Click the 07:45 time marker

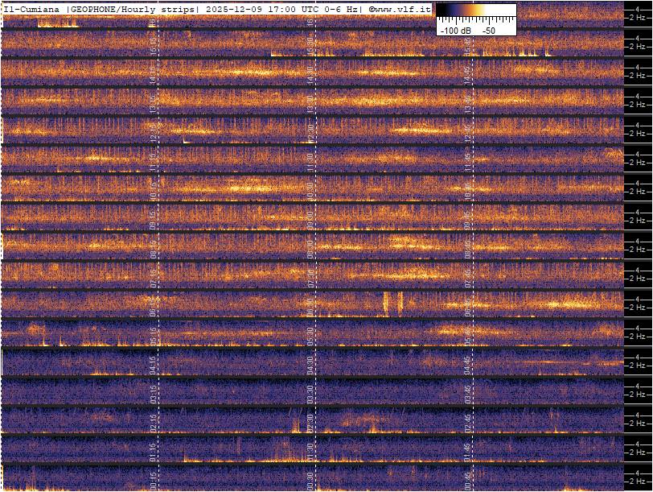click(x=466, y=276)
